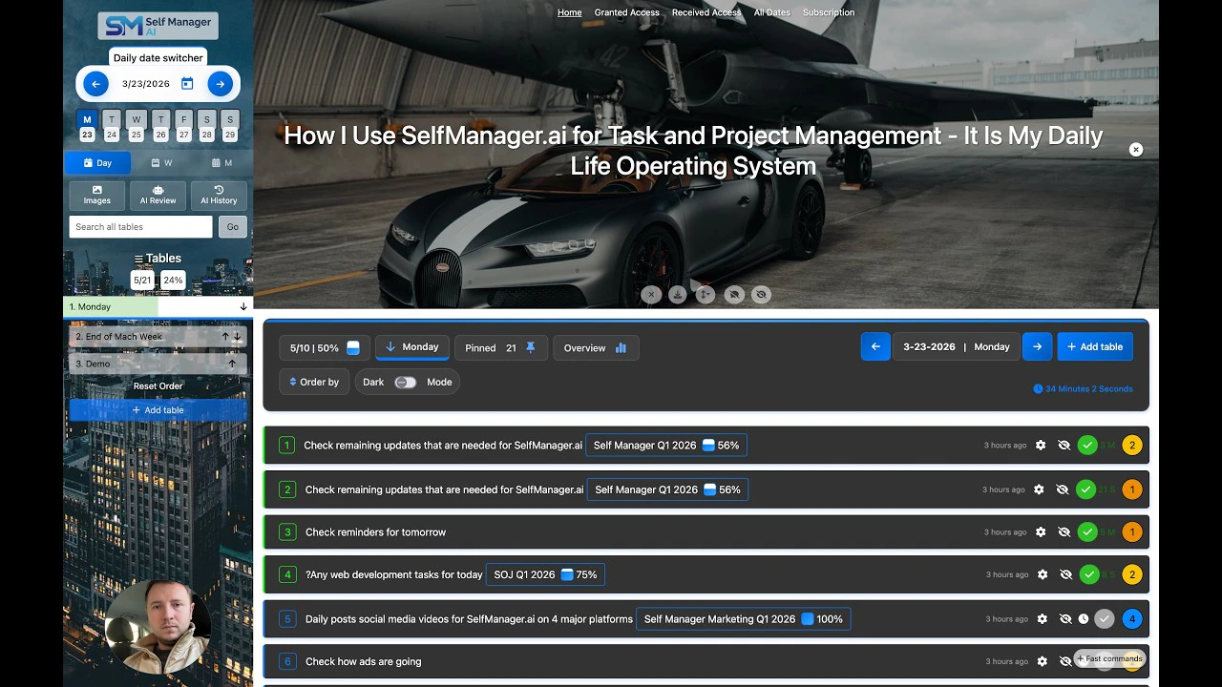
Task: Click yellow priority badge 2 on row 1
Action: point(1132,446)
